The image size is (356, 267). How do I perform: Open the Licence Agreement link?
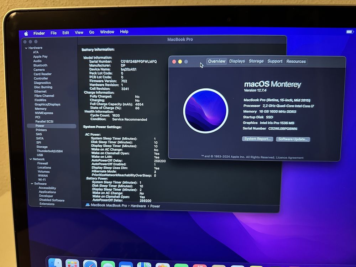coord(289,158)
